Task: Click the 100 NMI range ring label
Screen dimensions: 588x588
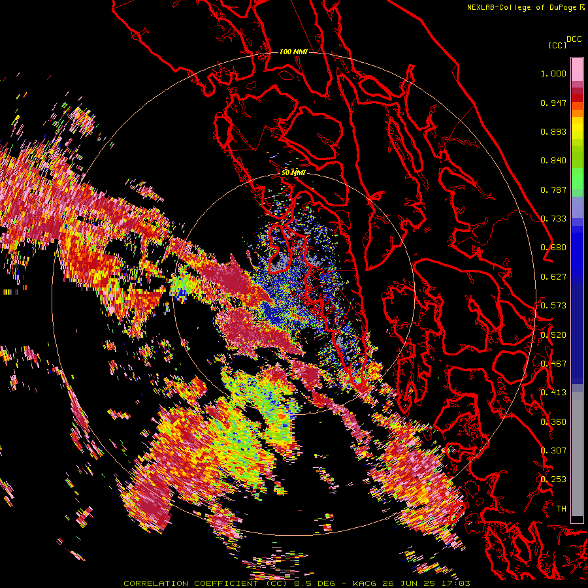Action: pyautogui.click(x=293, y=52)
